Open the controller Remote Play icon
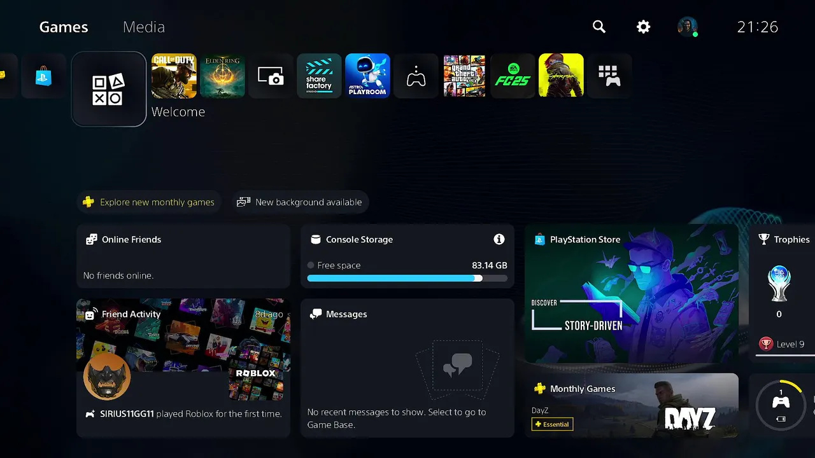This screenshot has width=815, height=458. point(416,76)
